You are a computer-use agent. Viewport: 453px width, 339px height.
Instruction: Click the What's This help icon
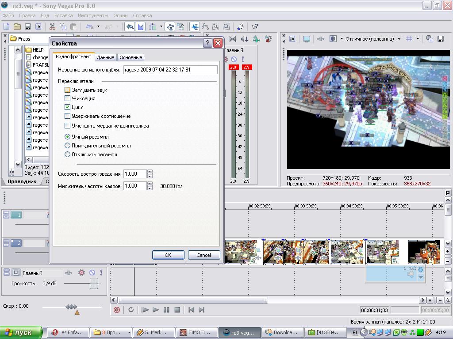point(254,26)
